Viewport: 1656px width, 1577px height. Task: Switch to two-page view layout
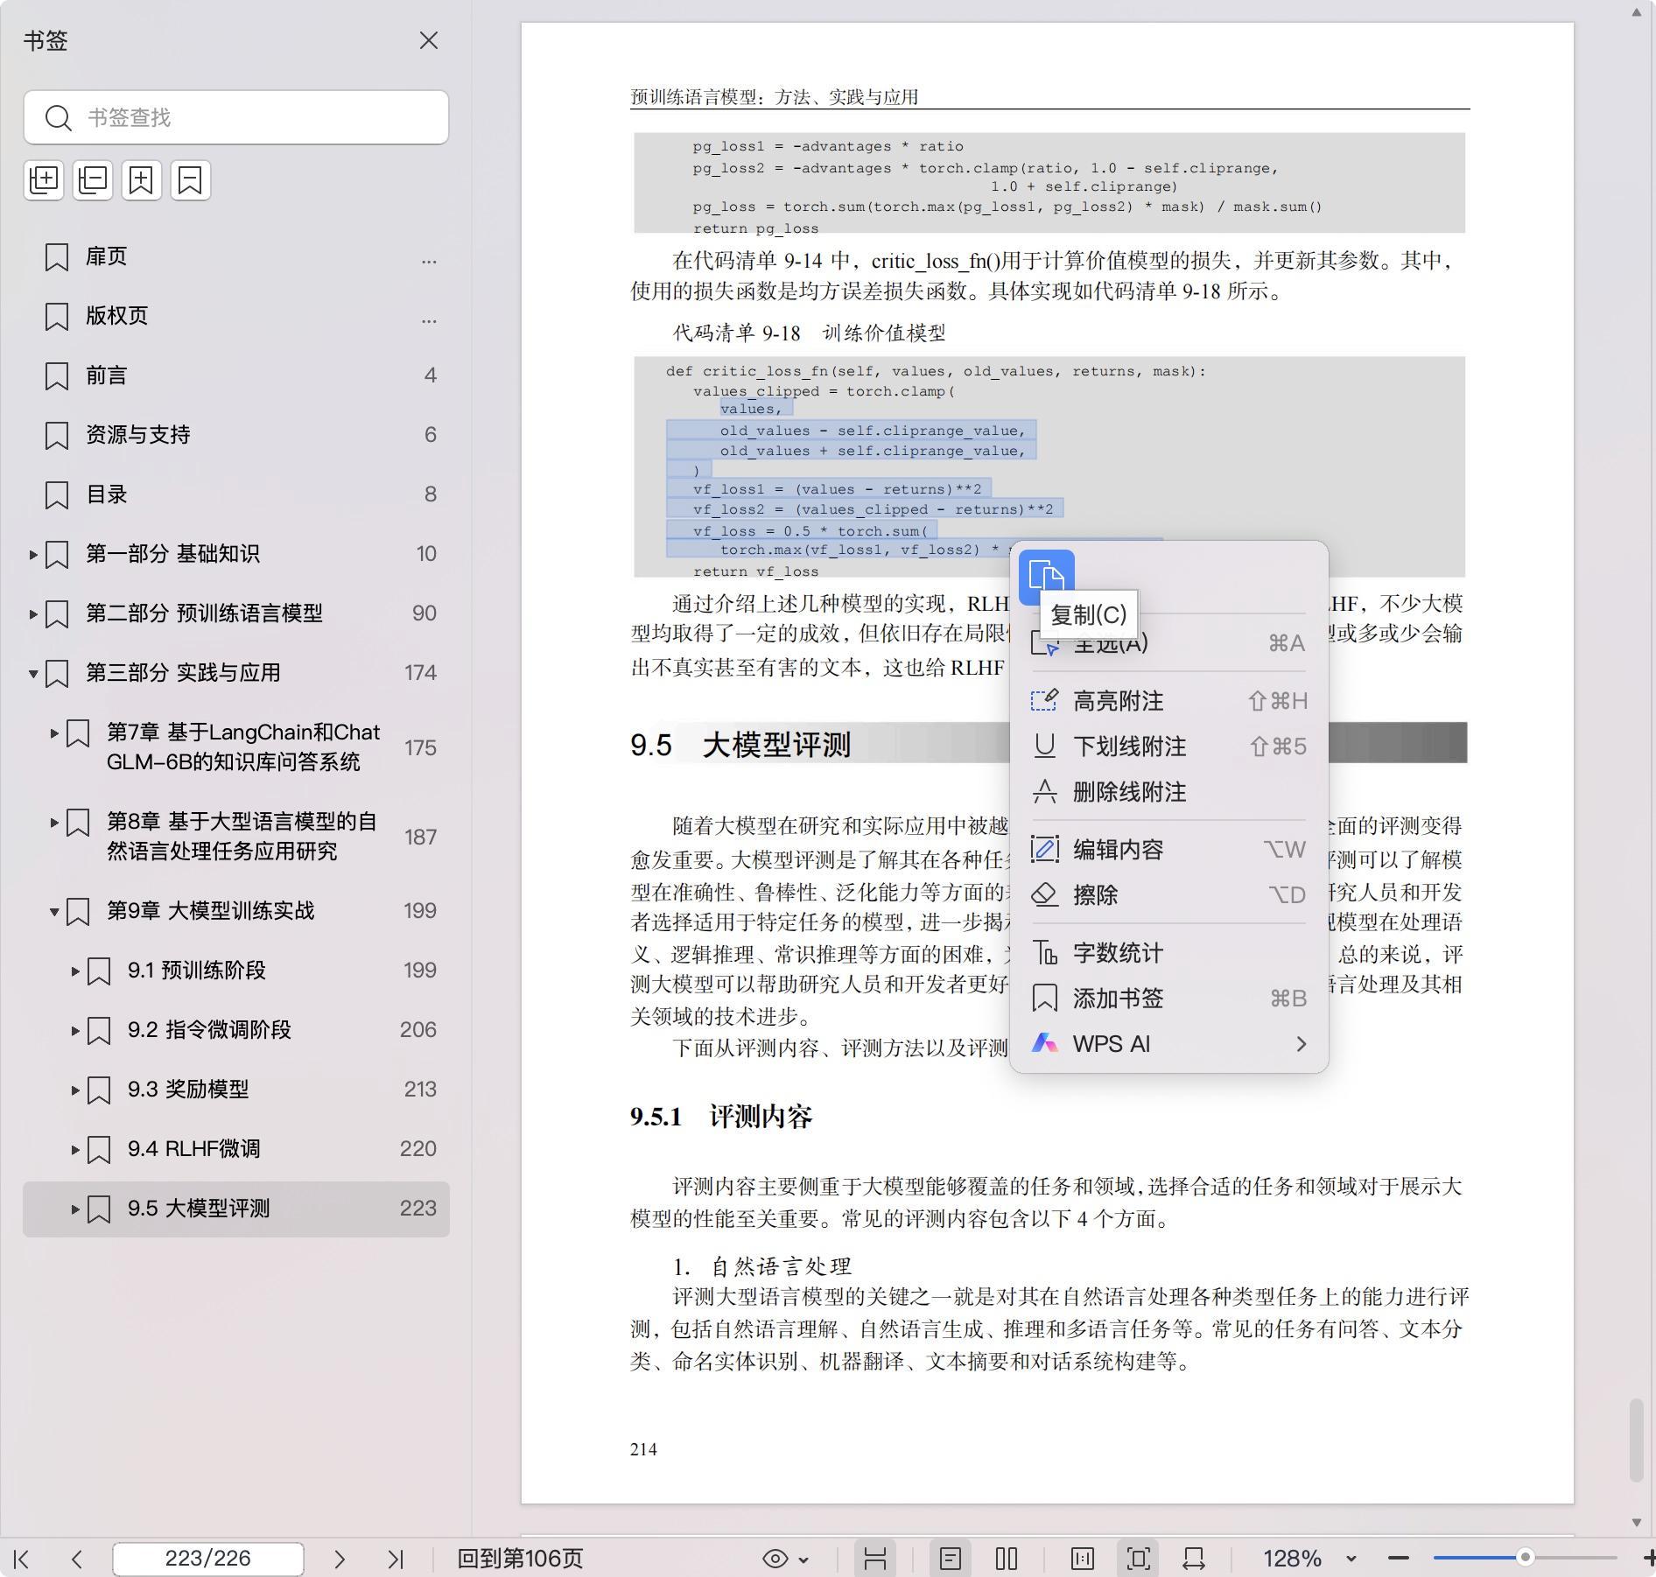pyautogui.click(x=1007, y=1559)
